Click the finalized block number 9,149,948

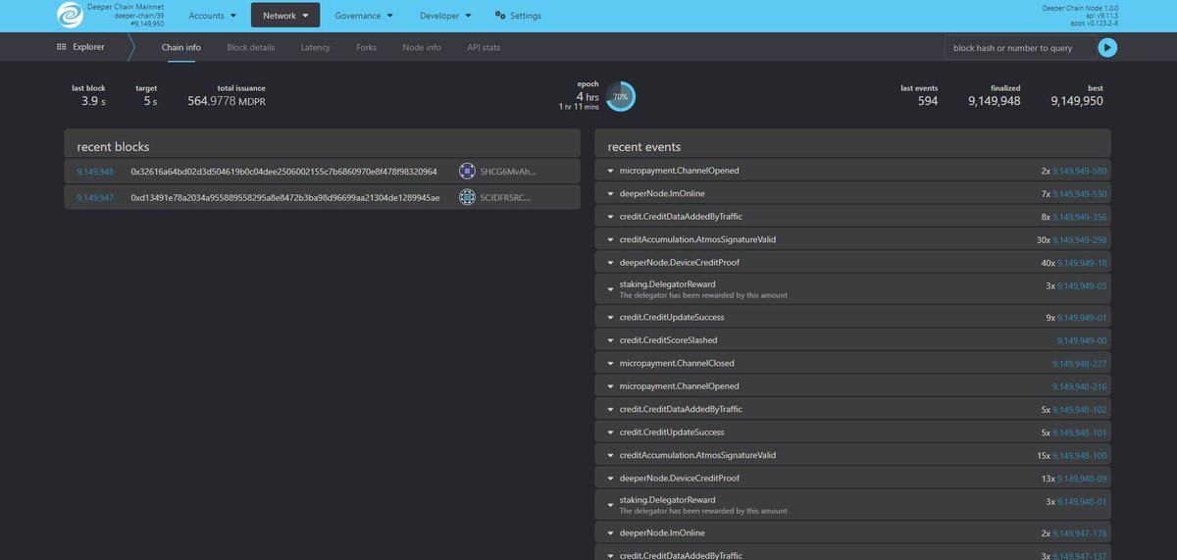point(994,101)
